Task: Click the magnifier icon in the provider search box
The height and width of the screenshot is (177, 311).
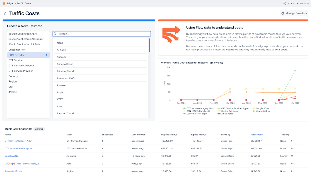Action: pyautogui.click(x=55, y=34)
